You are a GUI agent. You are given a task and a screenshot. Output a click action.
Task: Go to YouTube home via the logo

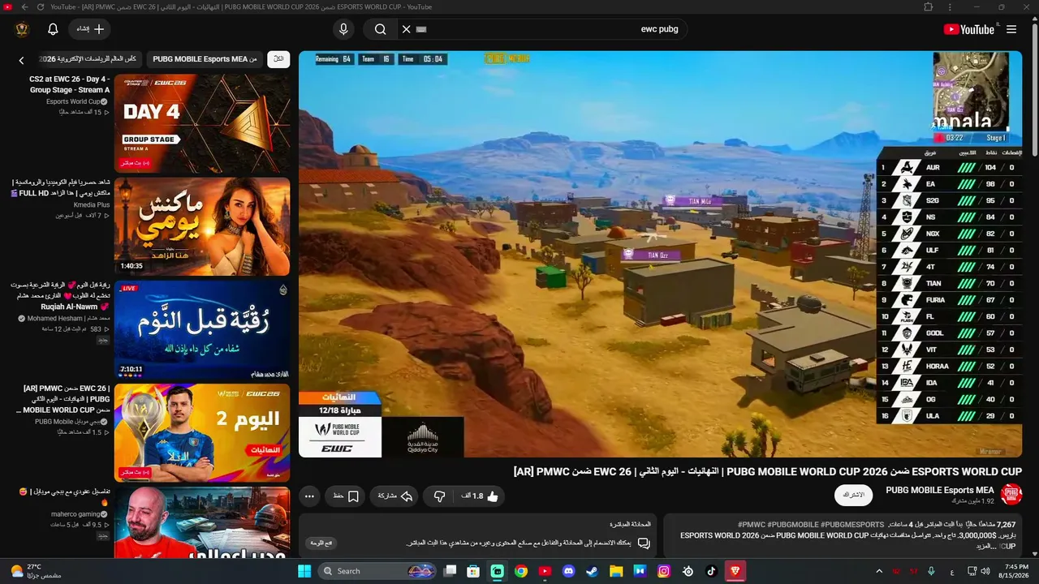(x=968, y=29)
